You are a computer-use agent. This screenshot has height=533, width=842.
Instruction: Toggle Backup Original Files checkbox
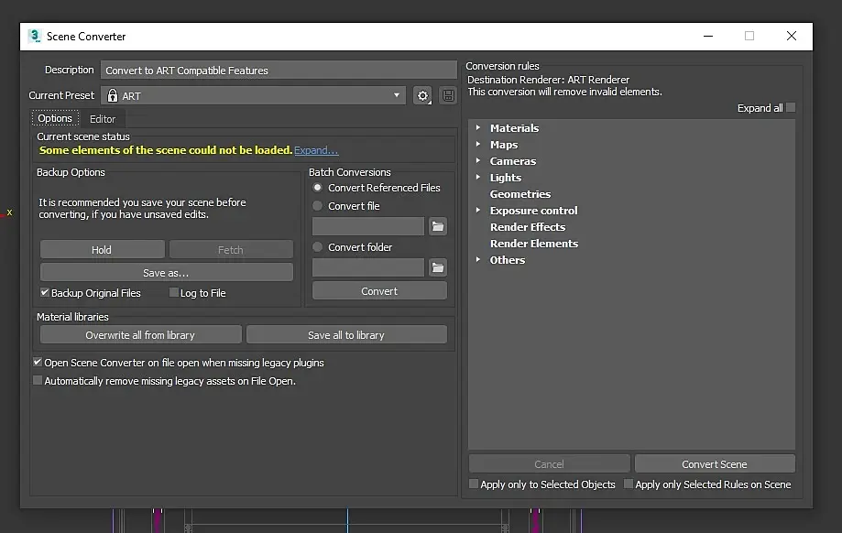pyautogui.click(x=45, y=293)
